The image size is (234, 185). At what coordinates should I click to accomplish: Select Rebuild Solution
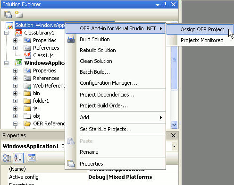pyautogui.click(x=115, y=50)
